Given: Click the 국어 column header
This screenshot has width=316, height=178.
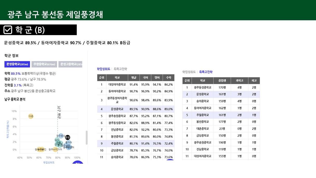Looking at the screenshot, I should click(145, 78).
